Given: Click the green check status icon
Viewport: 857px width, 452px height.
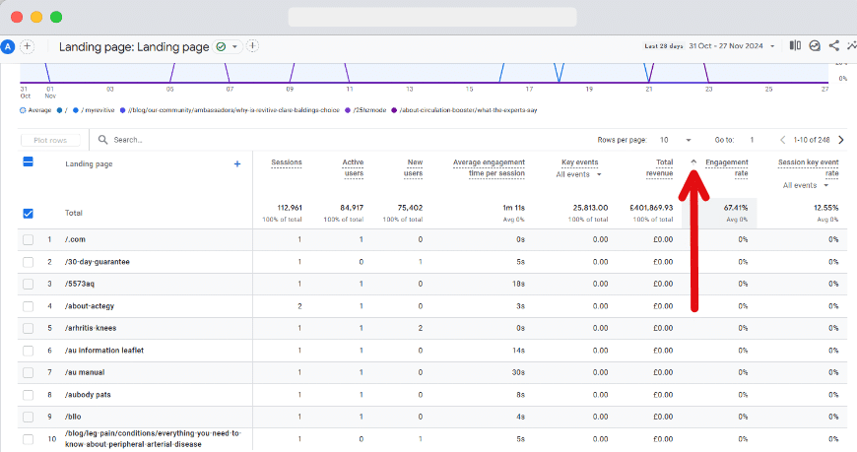Looking at the screenshot, I should [x=221, y=47].
